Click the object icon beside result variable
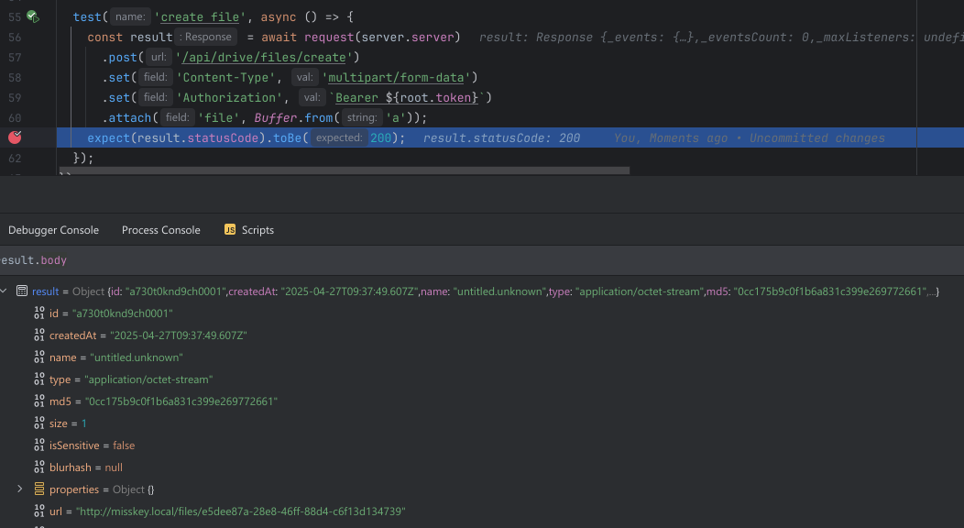Viewport: 964px width, 528px height. [x=21, y=291]
